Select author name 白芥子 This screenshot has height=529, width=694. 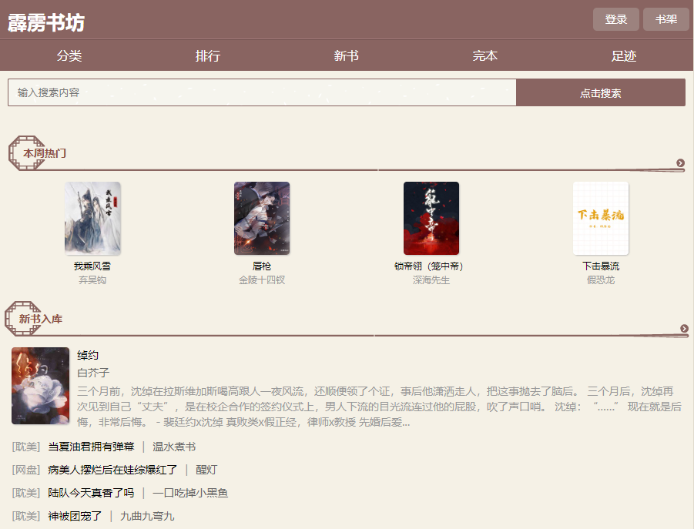click(x=93, y=373)
